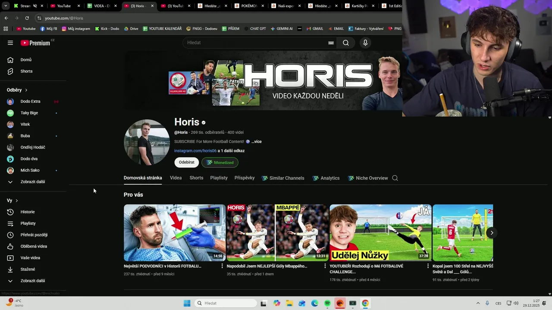Switch to Playlisty channel tab

tap(219, 178)
